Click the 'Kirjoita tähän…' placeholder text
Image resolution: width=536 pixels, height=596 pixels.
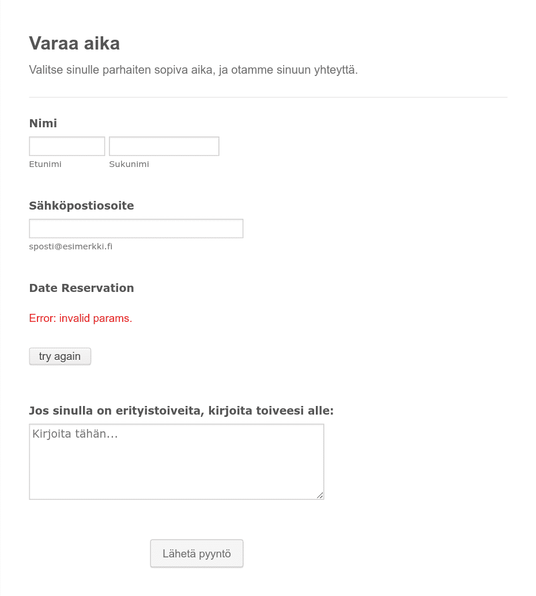coord(75,434)
